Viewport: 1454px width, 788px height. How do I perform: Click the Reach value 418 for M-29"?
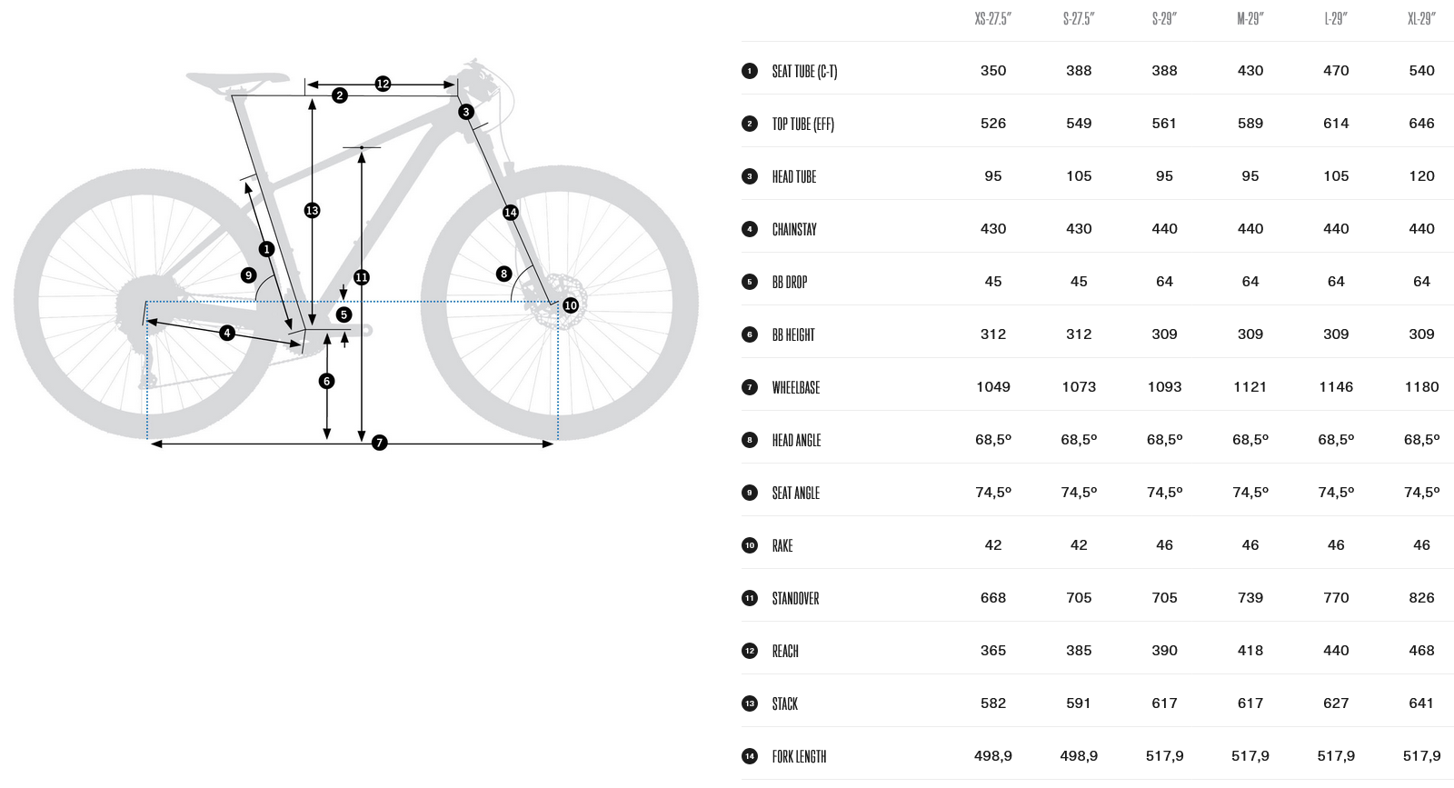coord(1250,651)
